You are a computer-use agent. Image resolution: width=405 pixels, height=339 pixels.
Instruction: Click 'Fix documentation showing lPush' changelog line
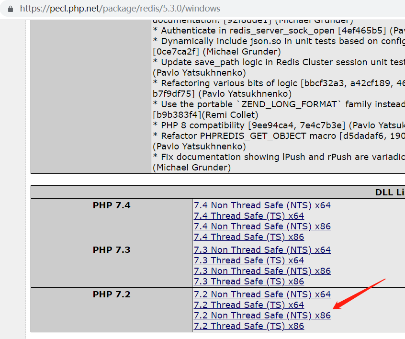point(279,157)
